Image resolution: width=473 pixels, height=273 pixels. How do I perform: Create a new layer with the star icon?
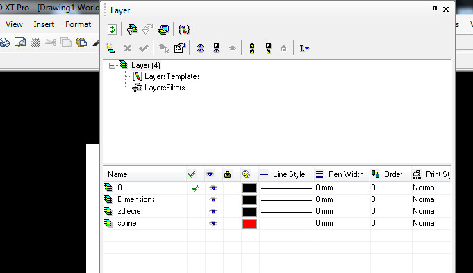[111, 48]
